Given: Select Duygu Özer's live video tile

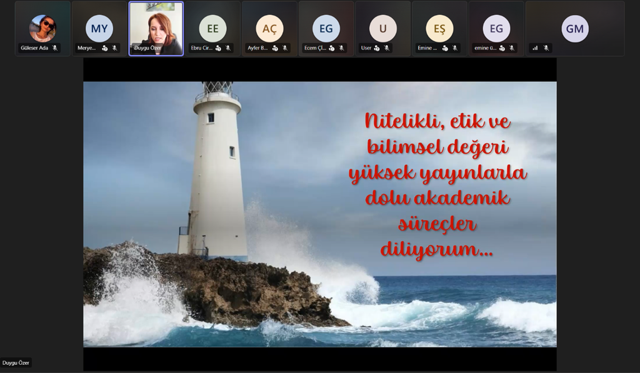Looking at the screenshot, I should (156, 28).
